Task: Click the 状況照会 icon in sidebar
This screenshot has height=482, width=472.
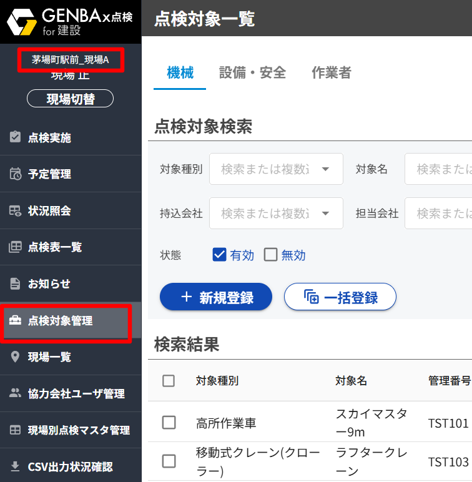Action: click(16, 210)
